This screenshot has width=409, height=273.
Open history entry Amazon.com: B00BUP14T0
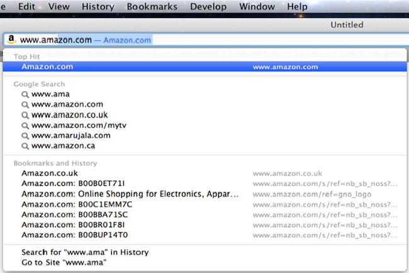[x=204, y=235]
